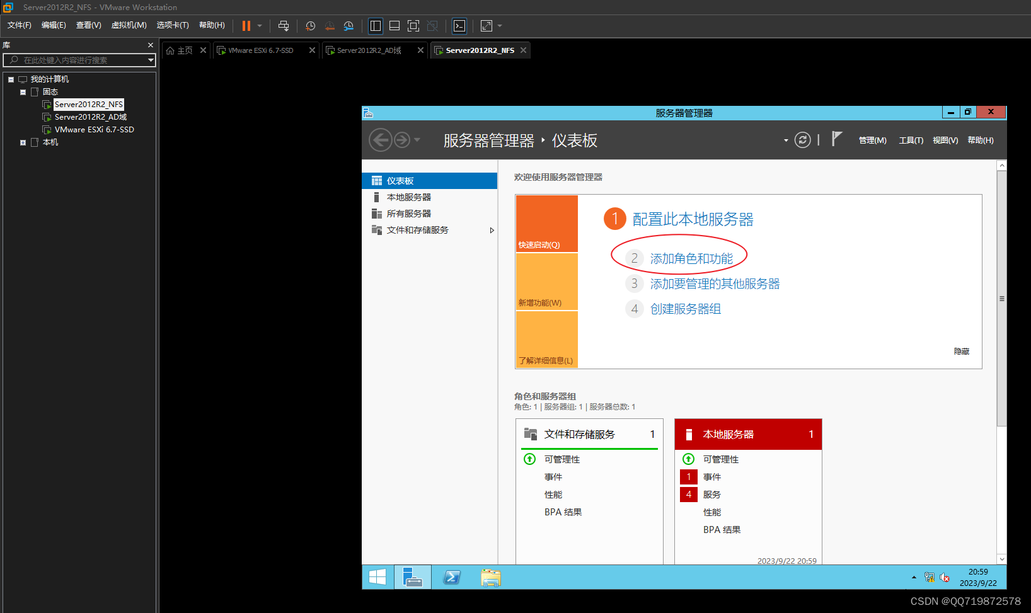Viewport: 1031px width, 613px height.
Task: Select the 了解详细信息(L) tile
Action: [547, 339]
